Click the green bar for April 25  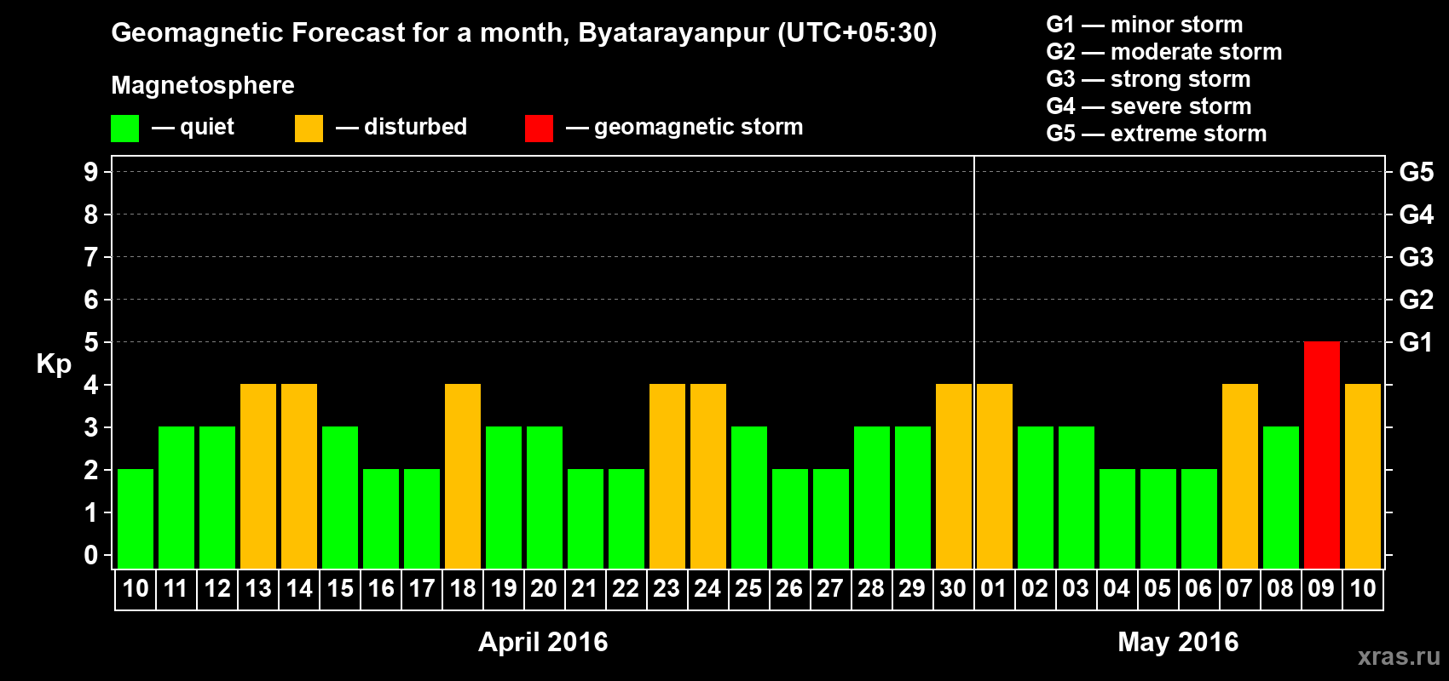pos(749,497)
